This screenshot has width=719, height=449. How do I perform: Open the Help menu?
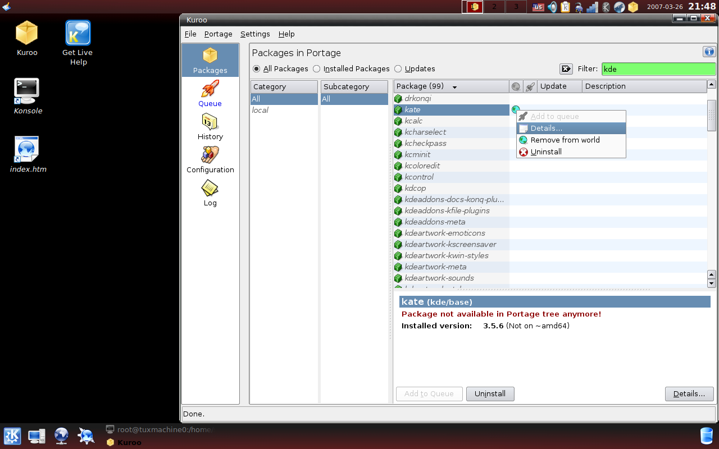point(286,34)
